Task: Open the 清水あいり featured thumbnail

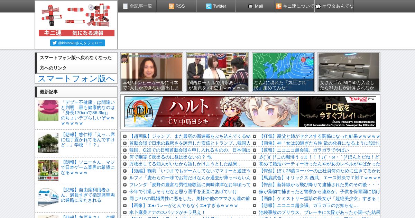Action: pos(218,72)
